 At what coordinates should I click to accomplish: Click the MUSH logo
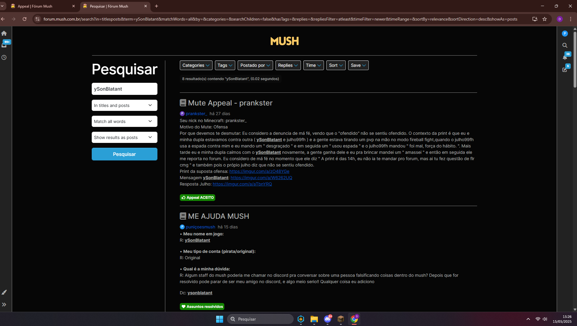click(285, 41)
